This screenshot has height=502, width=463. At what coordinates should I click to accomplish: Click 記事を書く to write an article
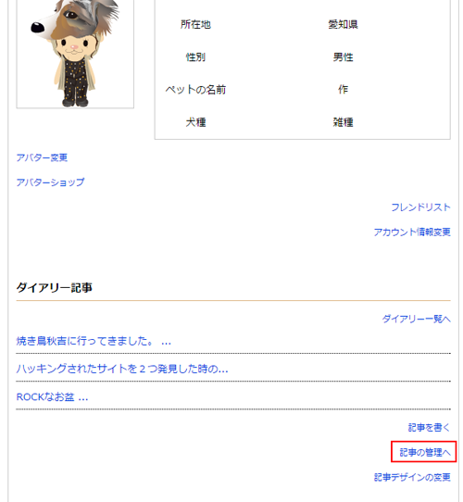(429, 427)
